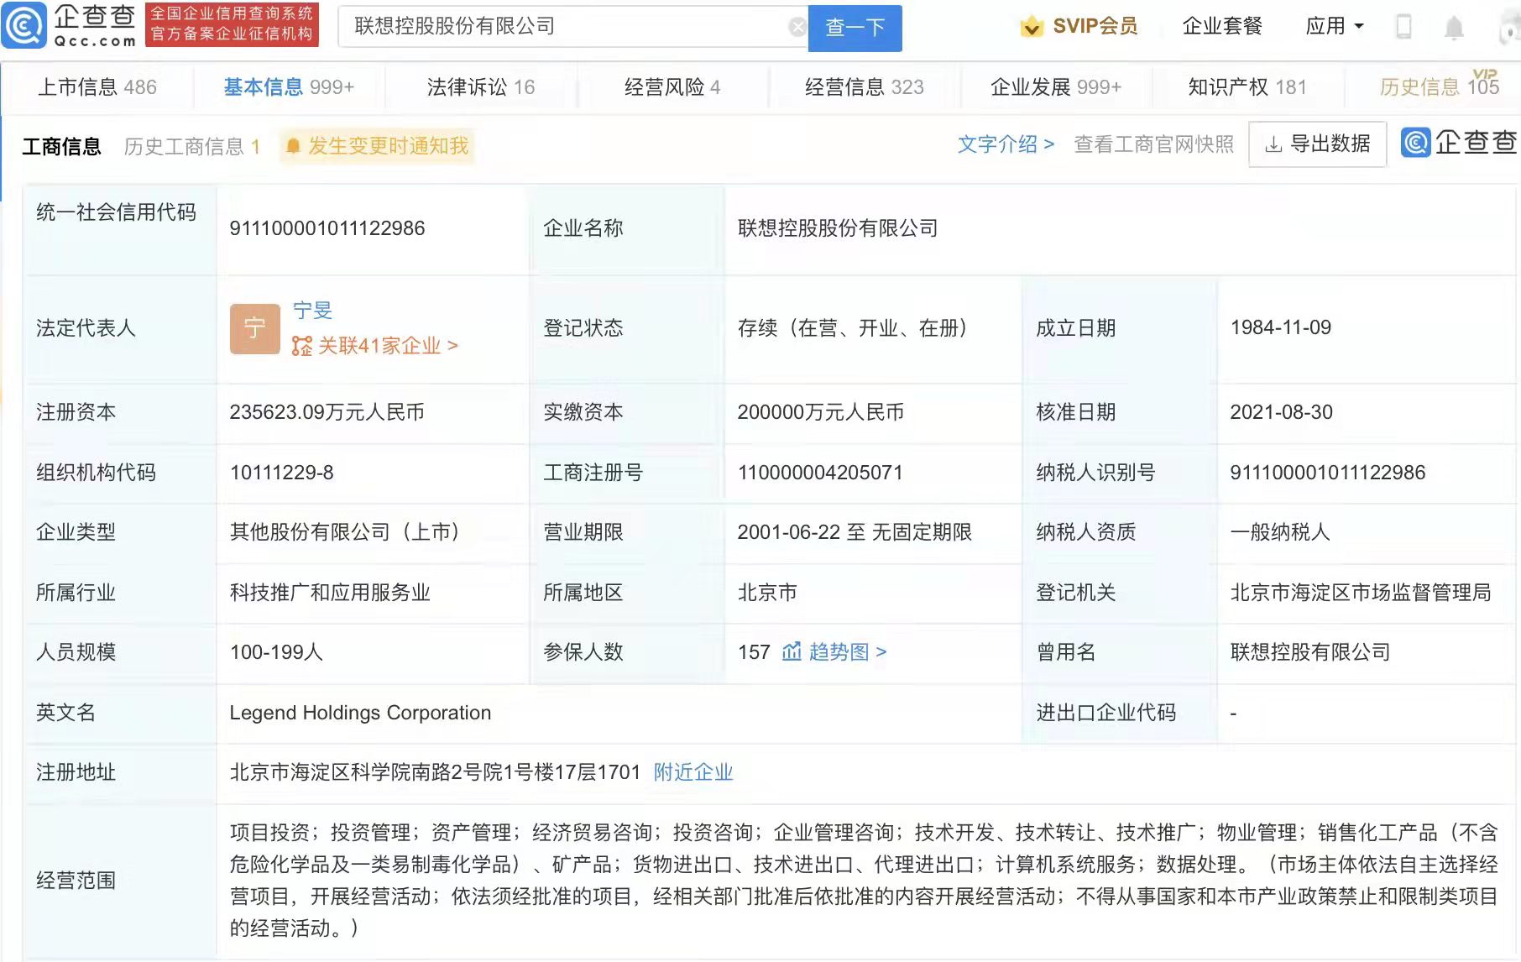Click the related-companies network icon
Viewport: 1521px width, 962px height.
point(301,346)
